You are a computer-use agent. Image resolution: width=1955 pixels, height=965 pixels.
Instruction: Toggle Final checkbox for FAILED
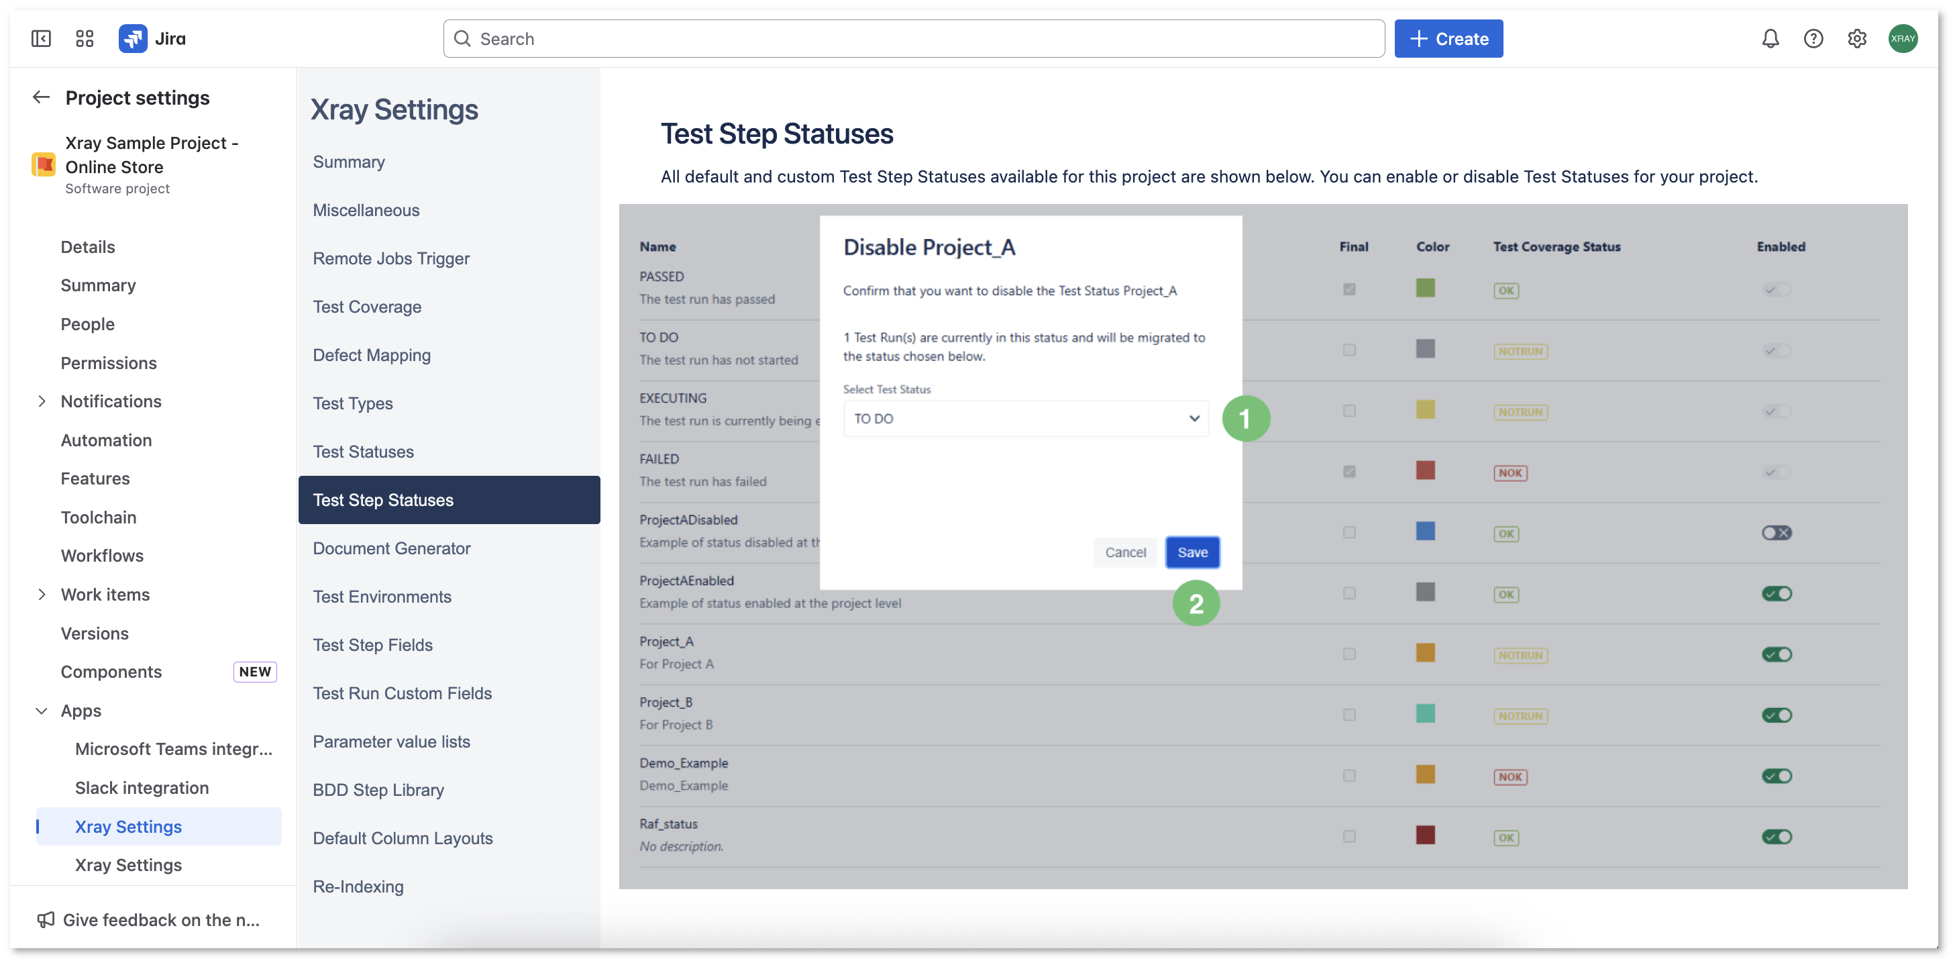1349,472
